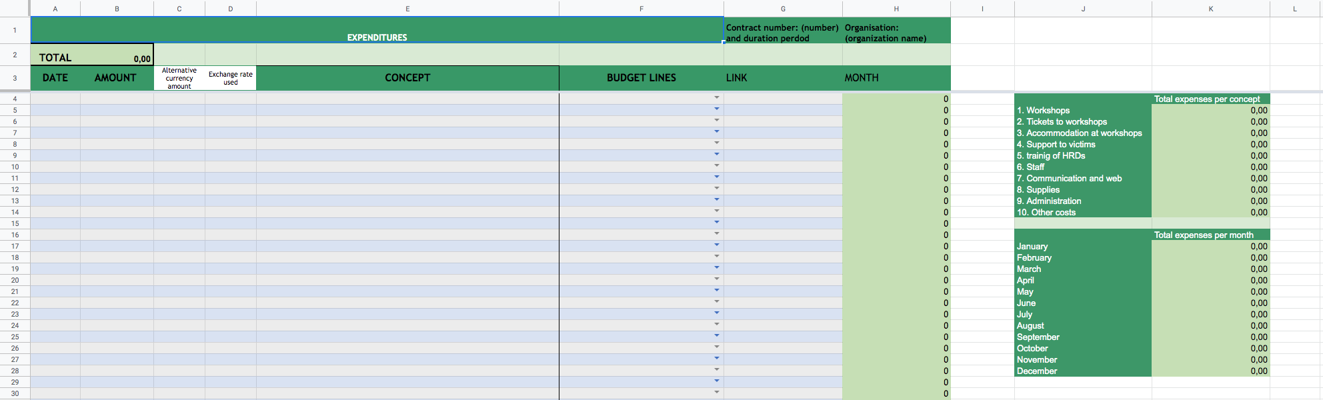Click the 6. Staff label
This screenshot has width=1323, height=400.
click(1030, 167)
